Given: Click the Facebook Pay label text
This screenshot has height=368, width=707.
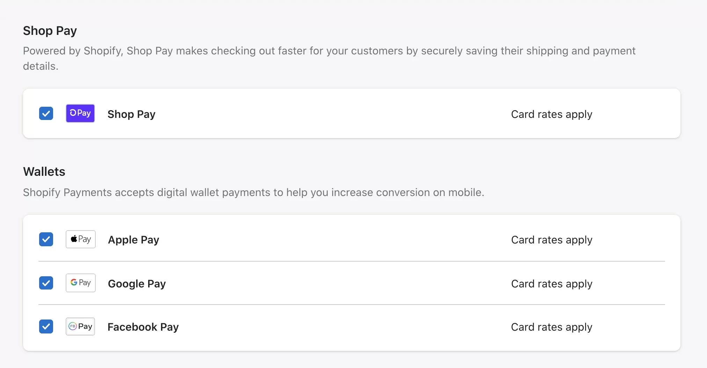Looking at the screenshot, I should click(143, 327).
